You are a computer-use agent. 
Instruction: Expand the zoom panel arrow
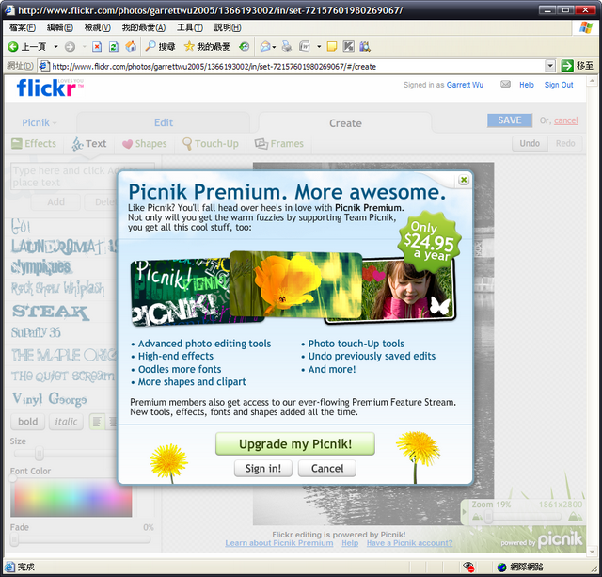[x=464, y=512]
